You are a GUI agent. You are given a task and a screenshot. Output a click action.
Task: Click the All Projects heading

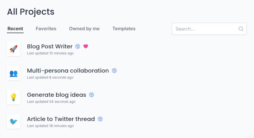click(x=31, y=12)
